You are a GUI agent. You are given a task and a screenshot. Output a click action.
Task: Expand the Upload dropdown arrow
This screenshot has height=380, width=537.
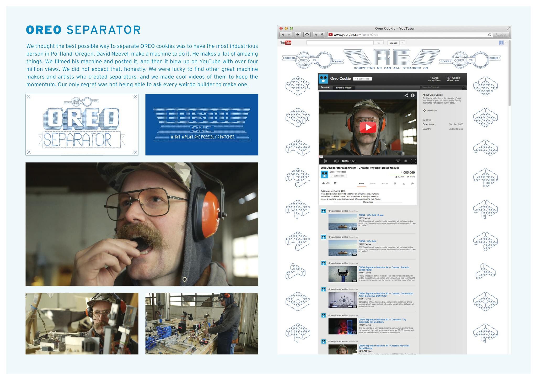tap(402, 43)
